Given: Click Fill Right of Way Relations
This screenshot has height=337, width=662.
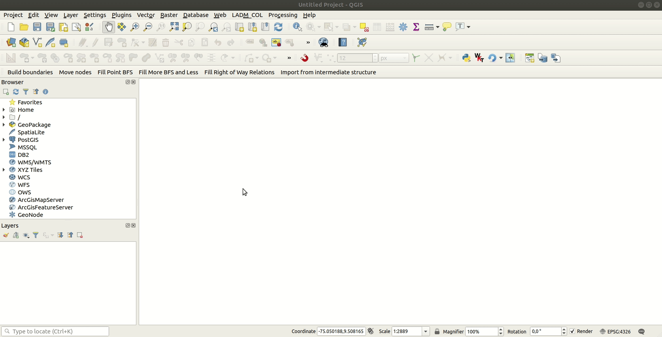Looking at the screenshot, I should (240, 72).
